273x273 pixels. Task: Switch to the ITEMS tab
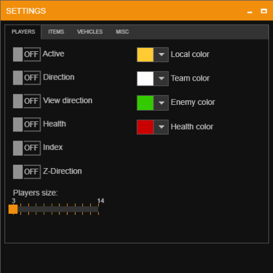click(x=56, y=32)
